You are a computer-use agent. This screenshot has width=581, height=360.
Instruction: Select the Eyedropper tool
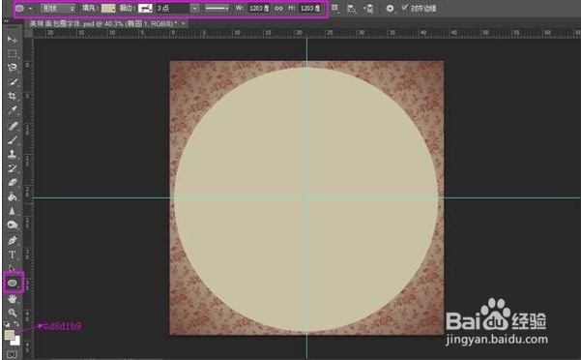[13, 110]
